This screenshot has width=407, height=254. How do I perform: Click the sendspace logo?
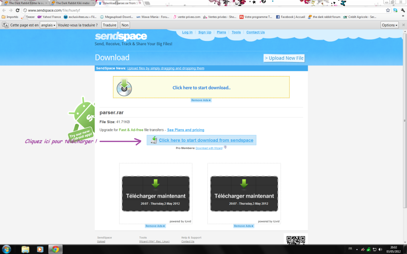(121, 36)
